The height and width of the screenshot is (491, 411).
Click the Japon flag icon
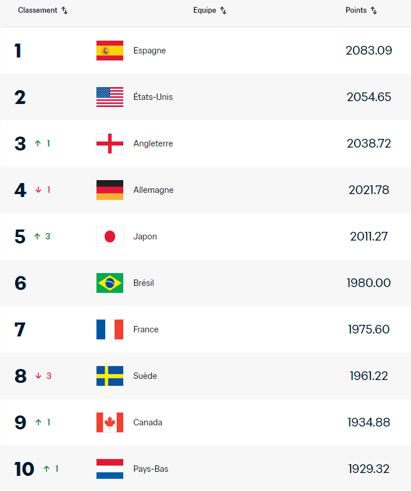[109, 236]
